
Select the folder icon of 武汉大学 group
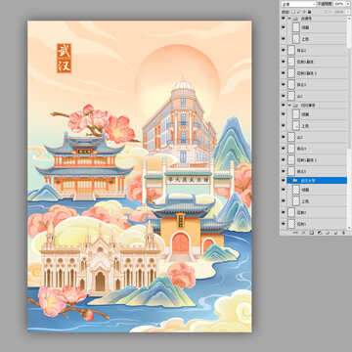point(295,180)
